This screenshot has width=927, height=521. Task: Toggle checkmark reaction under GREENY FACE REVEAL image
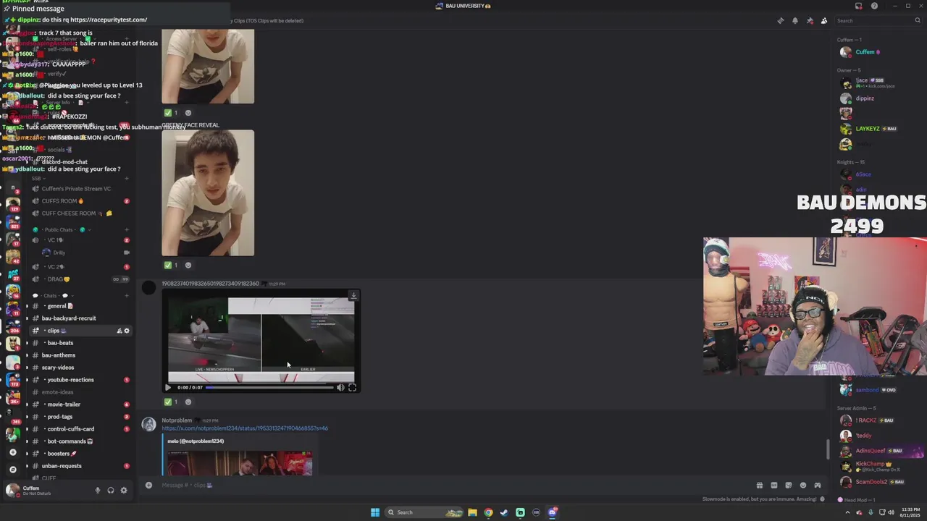(171, 265)
